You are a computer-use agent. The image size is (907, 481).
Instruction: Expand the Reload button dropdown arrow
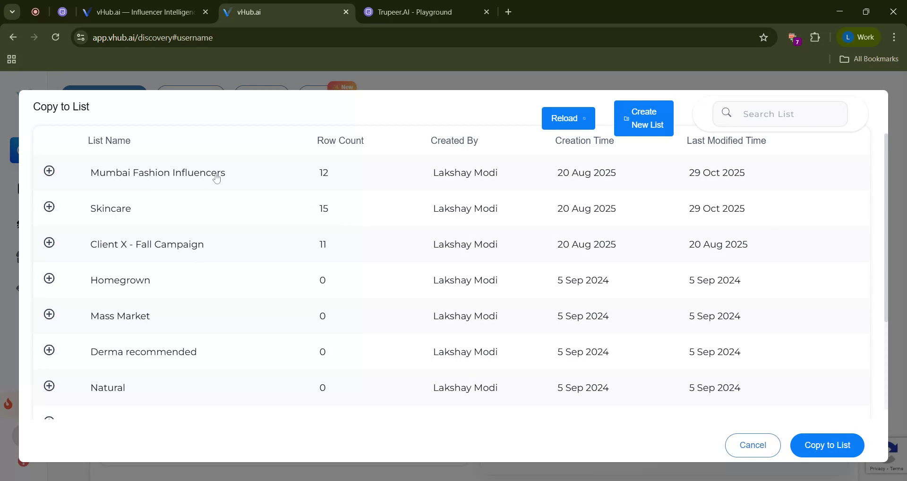(x=585, y=118)
